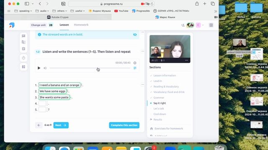This screenshot has width=268, height=150.
Task: Click the answer 'We have some eggs'
Action: (x=52, y=91)
